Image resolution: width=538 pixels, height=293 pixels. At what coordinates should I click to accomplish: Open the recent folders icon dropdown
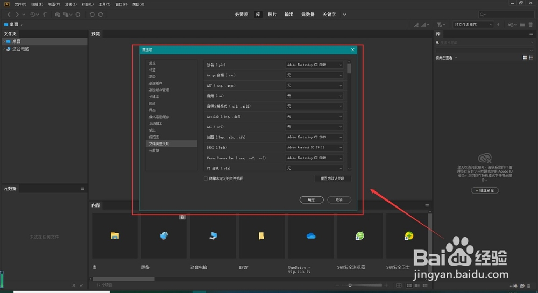tap(512, 25)
